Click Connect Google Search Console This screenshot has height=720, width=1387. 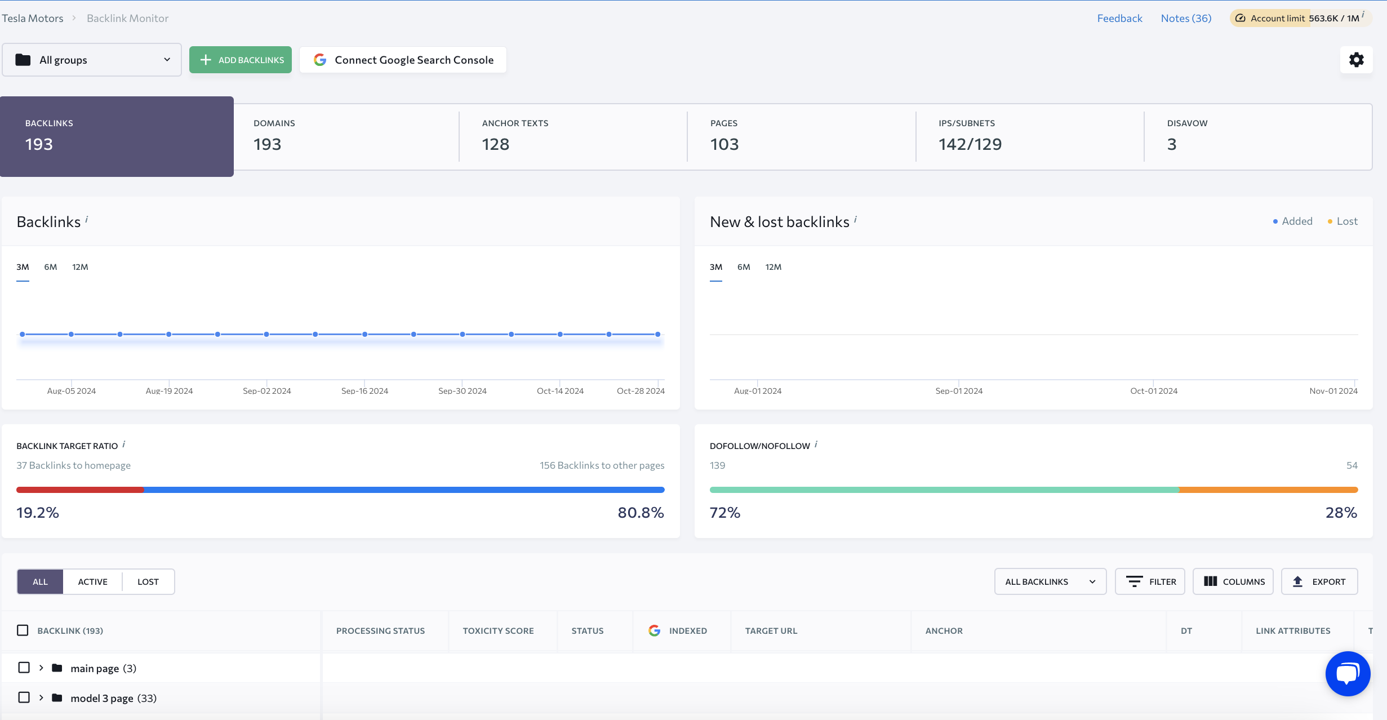click(403, 60)
